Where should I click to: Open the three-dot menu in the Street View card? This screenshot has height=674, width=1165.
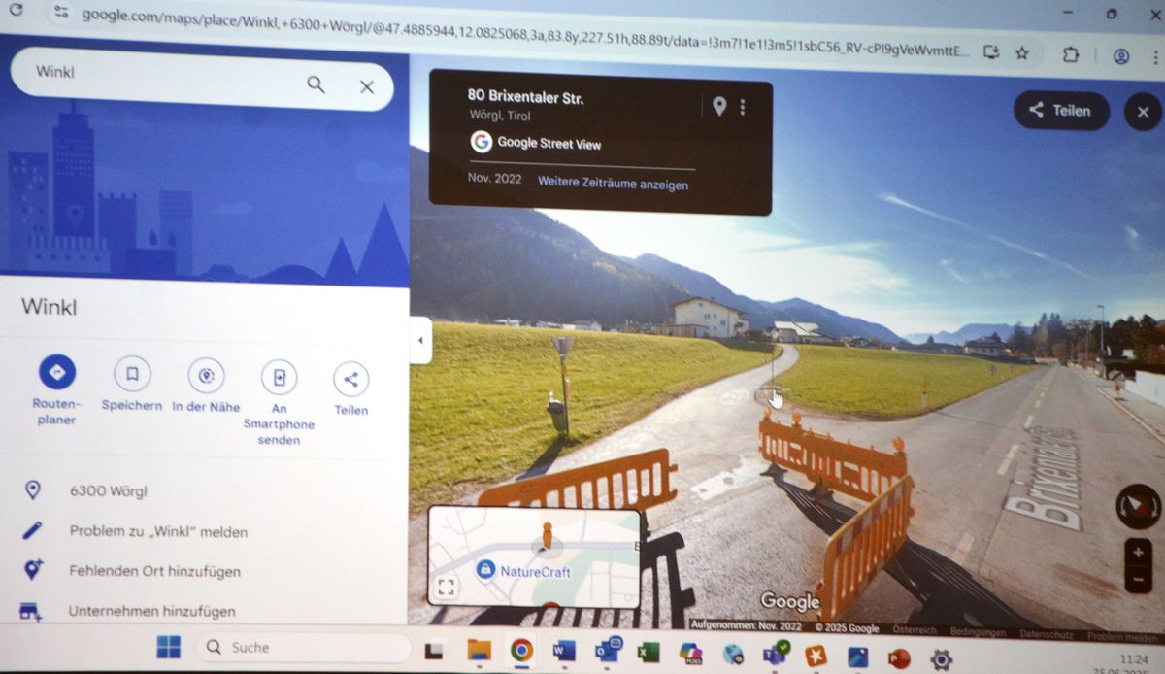point(743,107)
